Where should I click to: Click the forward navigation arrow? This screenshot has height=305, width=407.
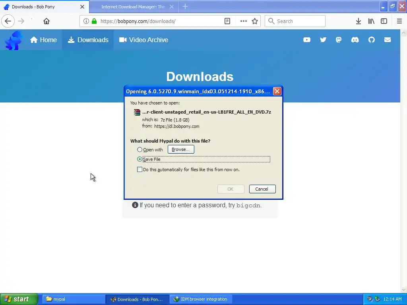pos(21,21)
